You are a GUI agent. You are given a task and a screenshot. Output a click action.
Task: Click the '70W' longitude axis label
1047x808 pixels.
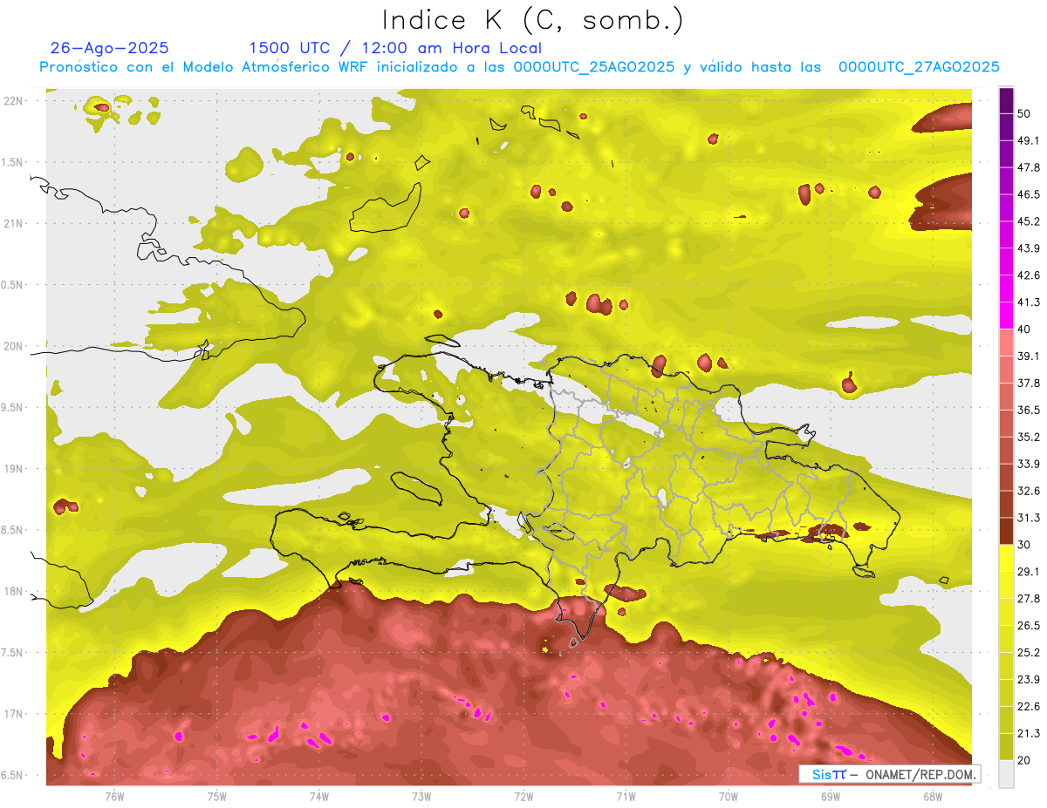tap(729, 797)
